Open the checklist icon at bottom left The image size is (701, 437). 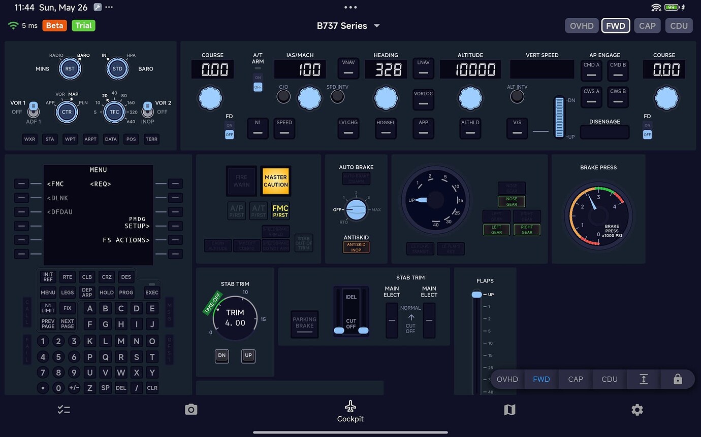[63, 409]
